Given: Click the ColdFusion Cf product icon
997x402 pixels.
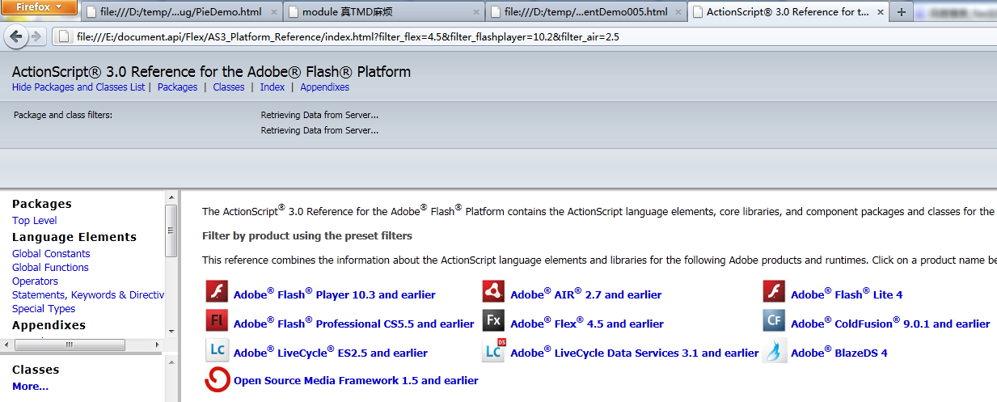Looking at the screenshot, I should 774,321.
